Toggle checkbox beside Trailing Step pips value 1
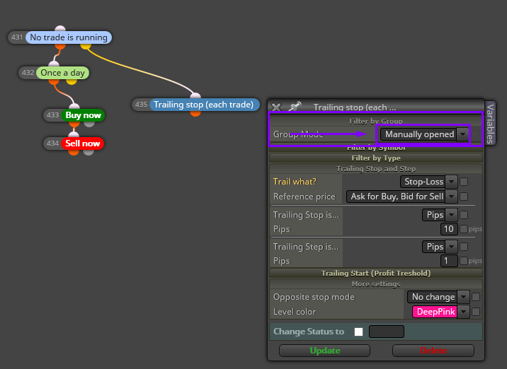Image resolution: width=507 pixels, height=369 pixels. pyautogui.click(x=464, y=261)
